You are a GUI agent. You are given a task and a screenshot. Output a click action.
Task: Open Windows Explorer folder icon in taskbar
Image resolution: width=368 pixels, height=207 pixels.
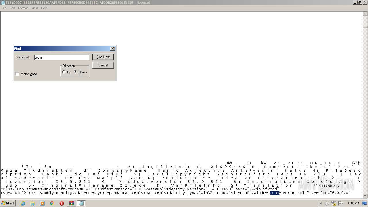tap(32, 203)
